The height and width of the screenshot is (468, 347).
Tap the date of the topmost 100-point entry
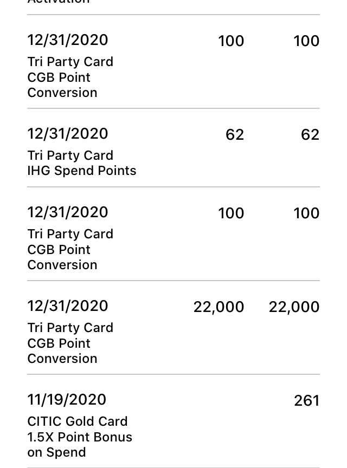[x=68, y=40]
